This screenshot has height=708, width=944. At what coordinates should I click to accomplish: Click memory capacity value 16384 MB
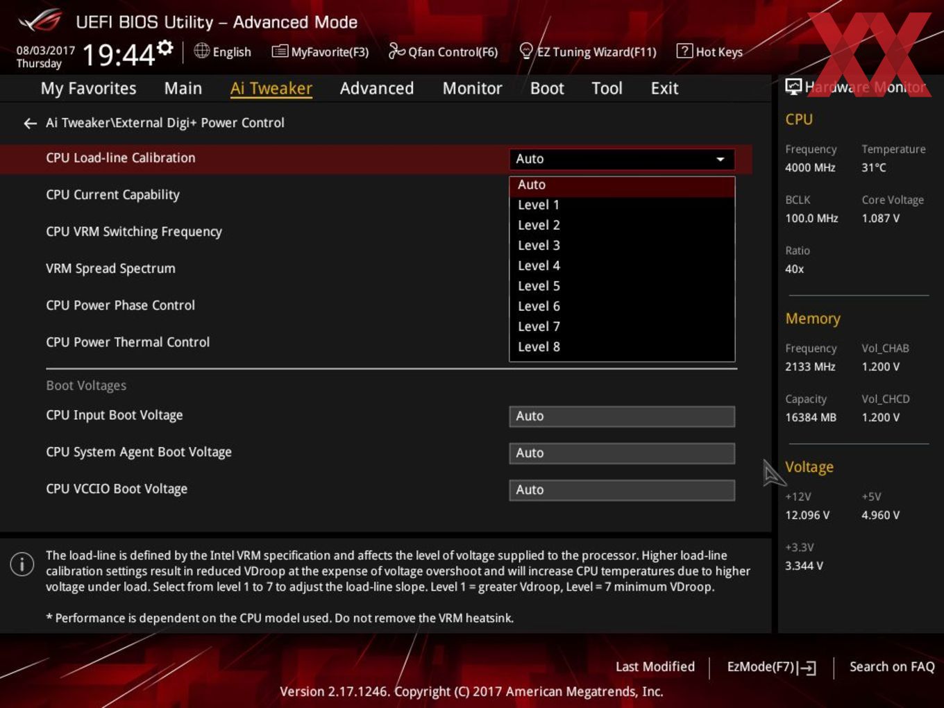click(811, 418)
